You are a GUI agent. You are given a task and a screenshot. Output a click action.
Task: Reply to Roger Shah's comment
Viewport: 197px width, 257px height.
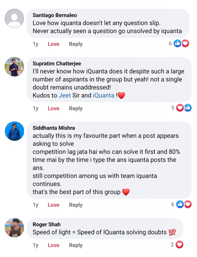[x=75, y=245]
